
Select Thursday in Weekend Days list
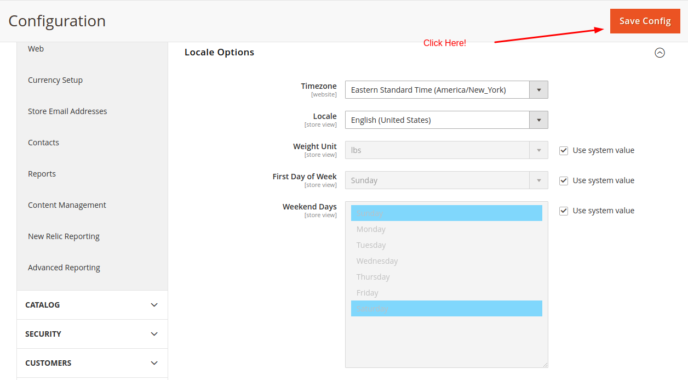coord(446,277)
